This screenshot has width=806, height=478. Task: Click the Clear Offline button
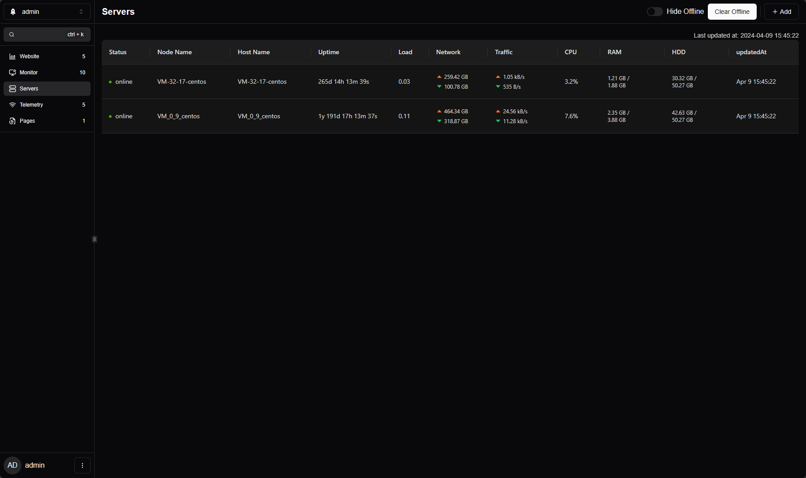coord(732,12)
